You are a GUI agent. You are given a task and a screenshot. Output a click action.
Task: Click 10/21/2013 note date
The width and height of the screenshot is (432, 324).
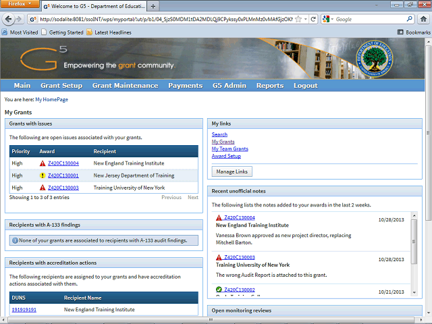click(x=391, y=292)
